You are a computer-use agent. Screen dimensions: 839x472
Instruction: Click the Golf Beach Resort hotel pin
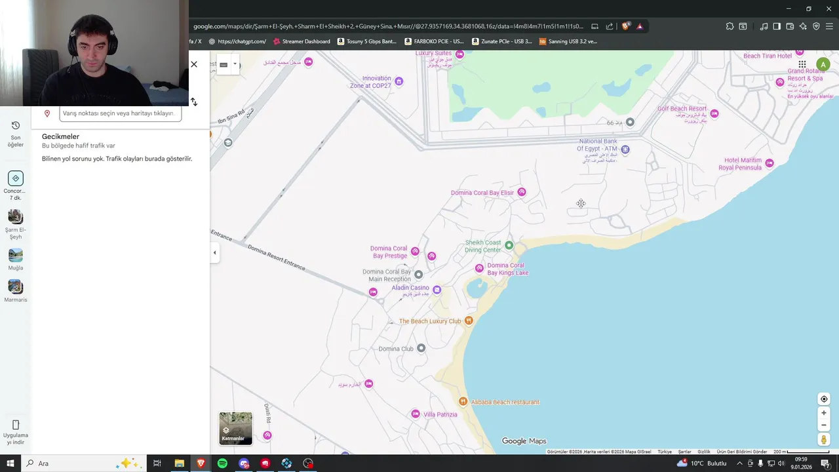coord(714,113)
